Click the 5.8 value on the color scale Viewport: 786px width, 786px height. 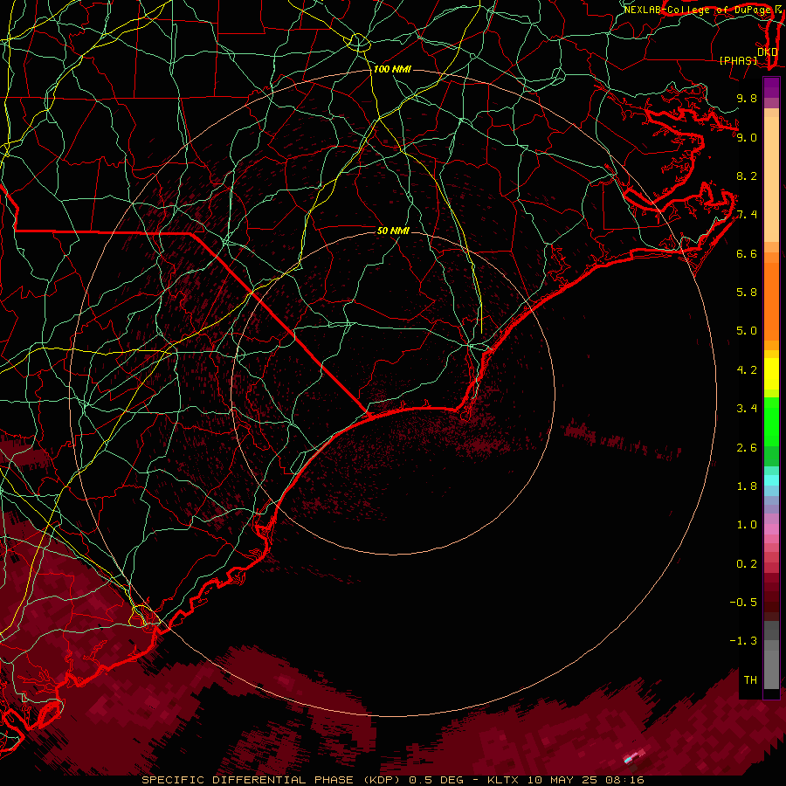747,293
